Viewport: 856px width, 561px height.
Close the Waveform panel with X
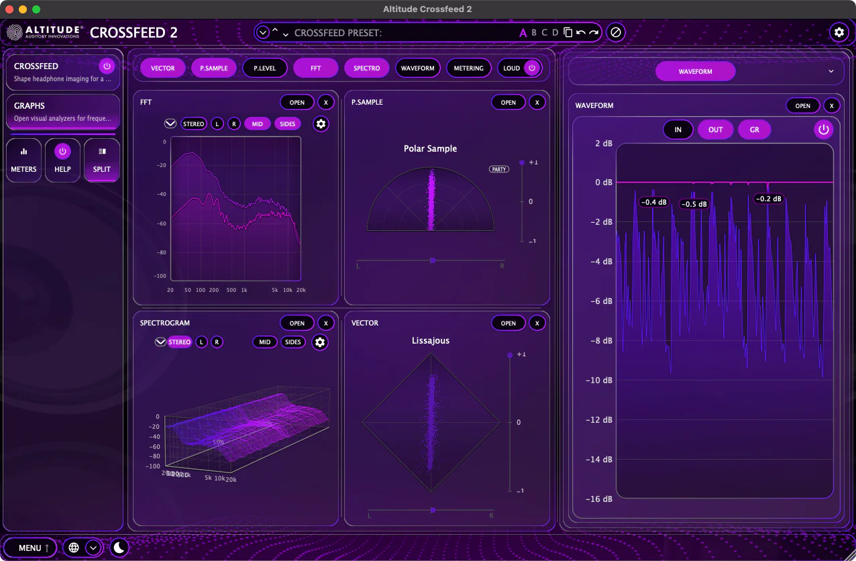click(832, 106)
